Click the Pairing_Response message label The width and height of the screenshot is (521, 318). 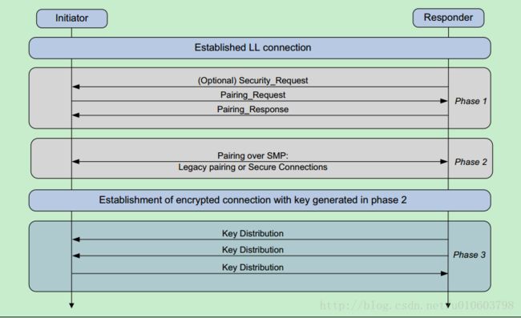tap(252, 109)
